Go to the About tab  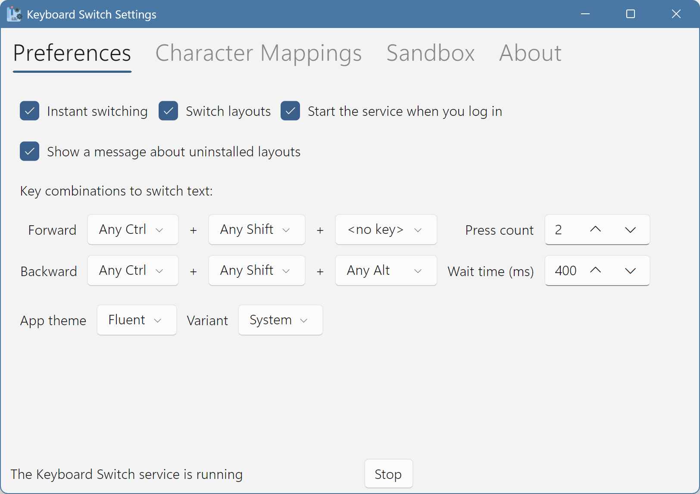pyautogui.click(x=530, y=53)
